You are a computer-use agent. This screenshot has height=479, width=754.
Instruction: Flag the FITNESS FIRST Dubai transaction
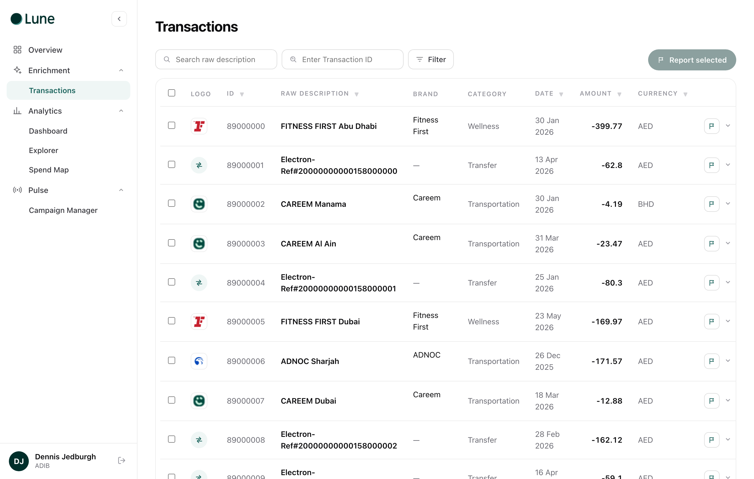711,321
